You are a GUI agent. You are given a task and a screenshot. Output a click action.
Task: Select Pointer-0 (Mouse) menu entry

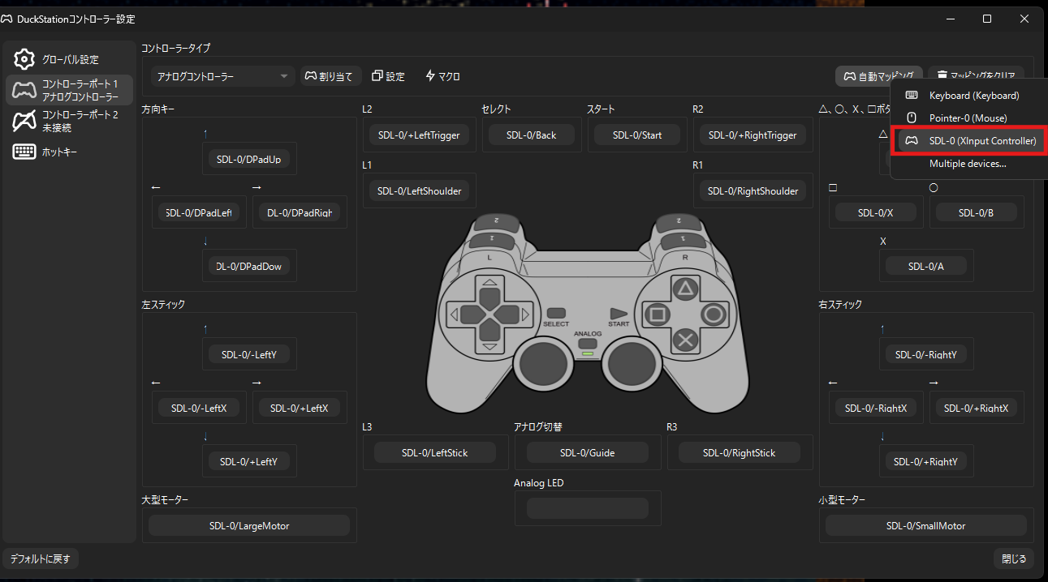[x=968, y=118]
